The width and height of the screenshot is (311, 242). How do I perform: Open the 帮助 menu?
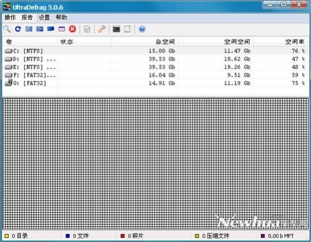(61, 17)
